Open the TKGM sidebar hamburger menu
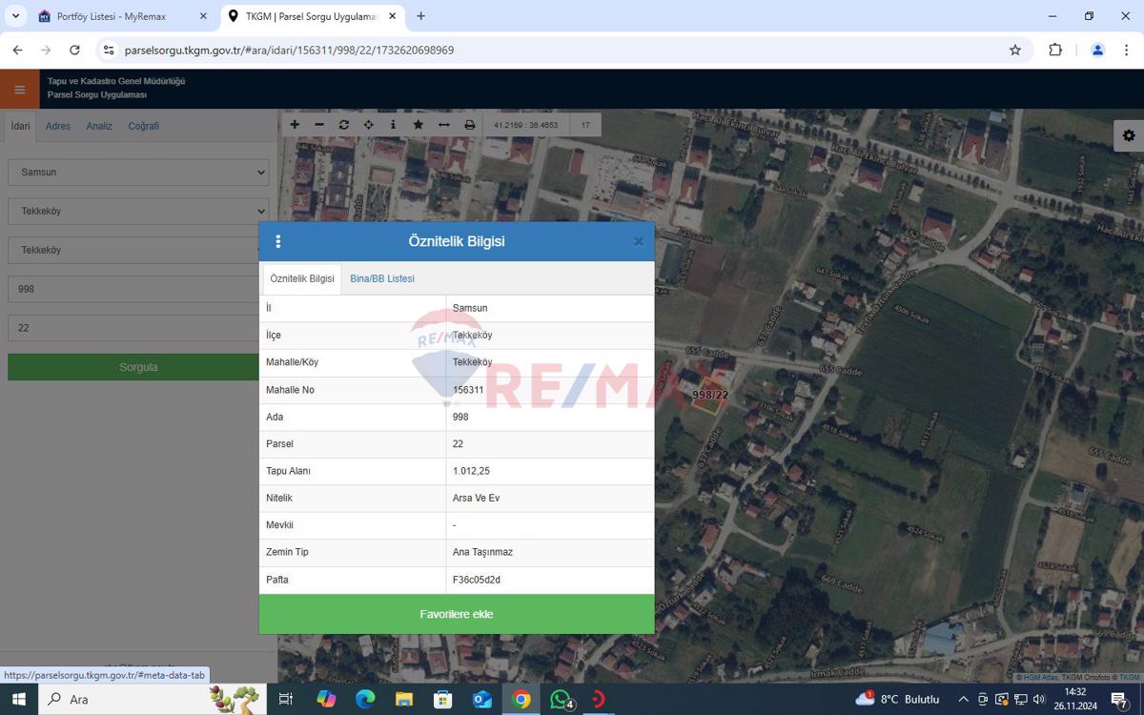 (19, 89)
